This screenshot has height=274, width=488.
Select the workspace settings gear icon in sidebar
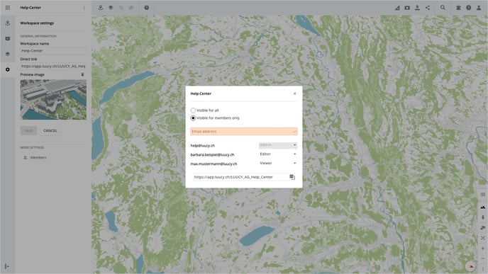(8, 69)
